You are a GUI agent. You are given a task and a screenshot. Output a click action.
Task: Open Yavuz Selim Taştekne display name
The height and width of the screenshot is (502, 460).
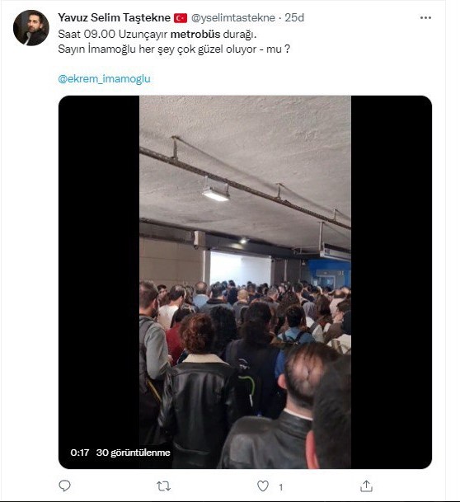tap(114, 17)
